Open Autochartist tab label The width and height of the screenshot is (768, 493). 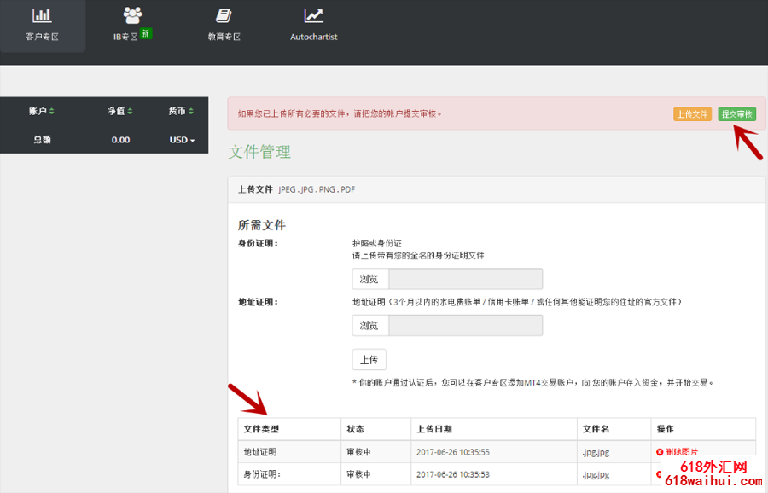pos(313,37)
